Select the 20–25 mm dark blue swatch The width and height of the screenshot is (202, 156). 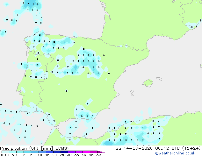point(57,152)
